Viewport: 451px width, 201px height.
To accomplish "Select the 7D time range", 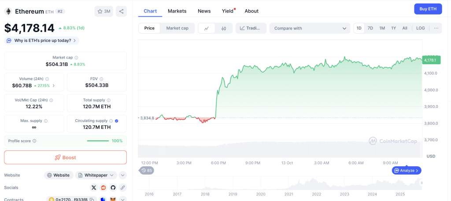I will click(x=370, y=28).
